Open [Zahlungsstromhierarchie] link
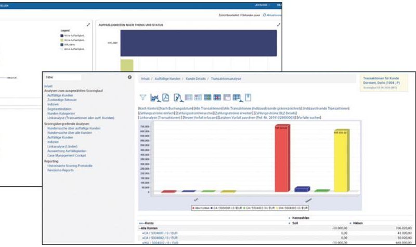This screenshot has width=416, height=247. [194, 113]
